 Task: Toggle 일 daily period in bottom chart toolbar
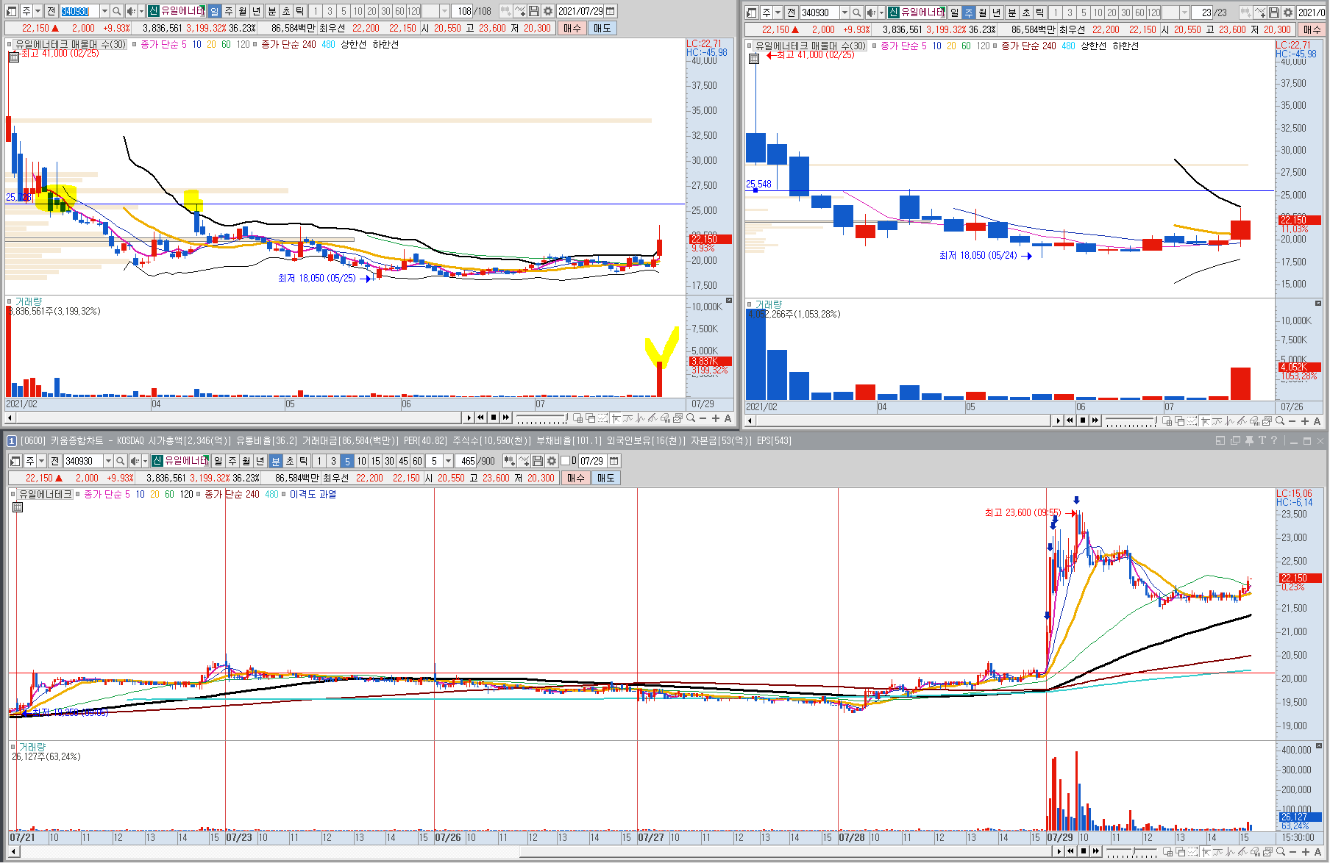(x=218, y=461)
